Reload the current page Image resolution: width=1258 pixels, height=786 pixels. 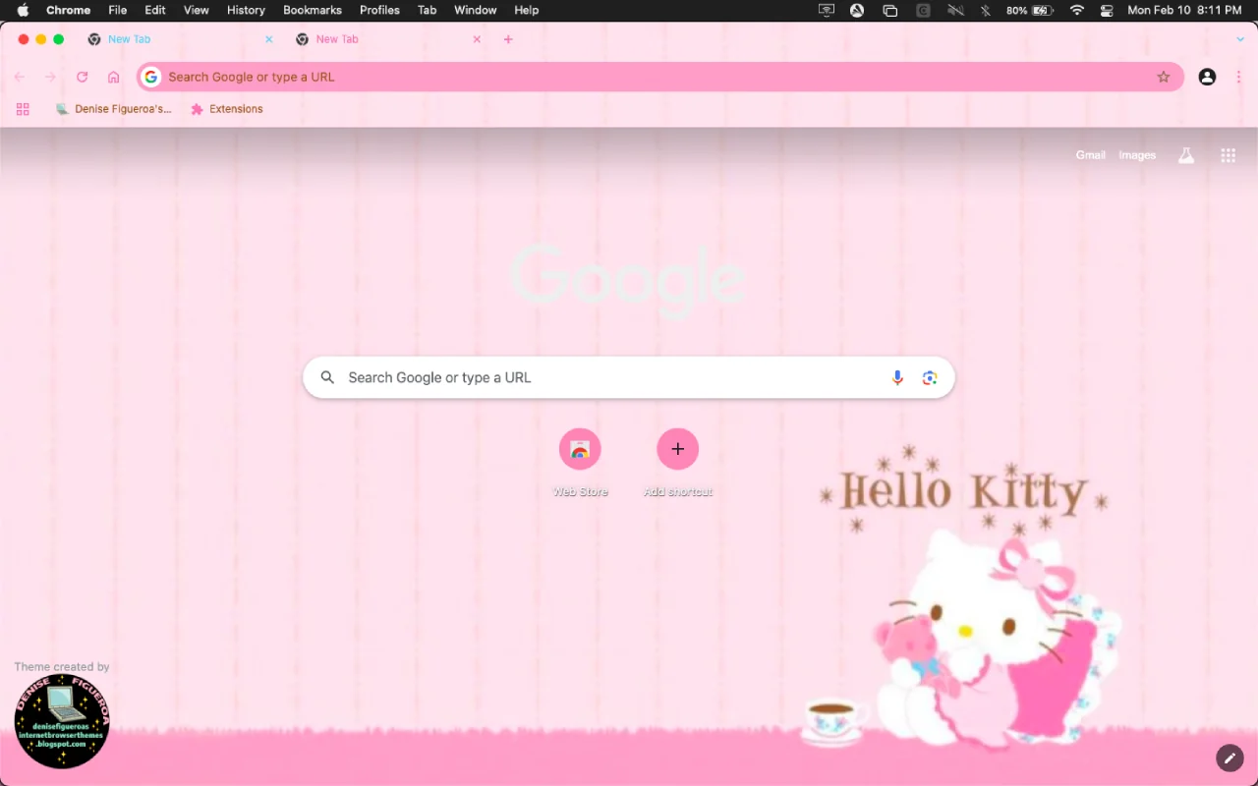click(x=83, y=77)
